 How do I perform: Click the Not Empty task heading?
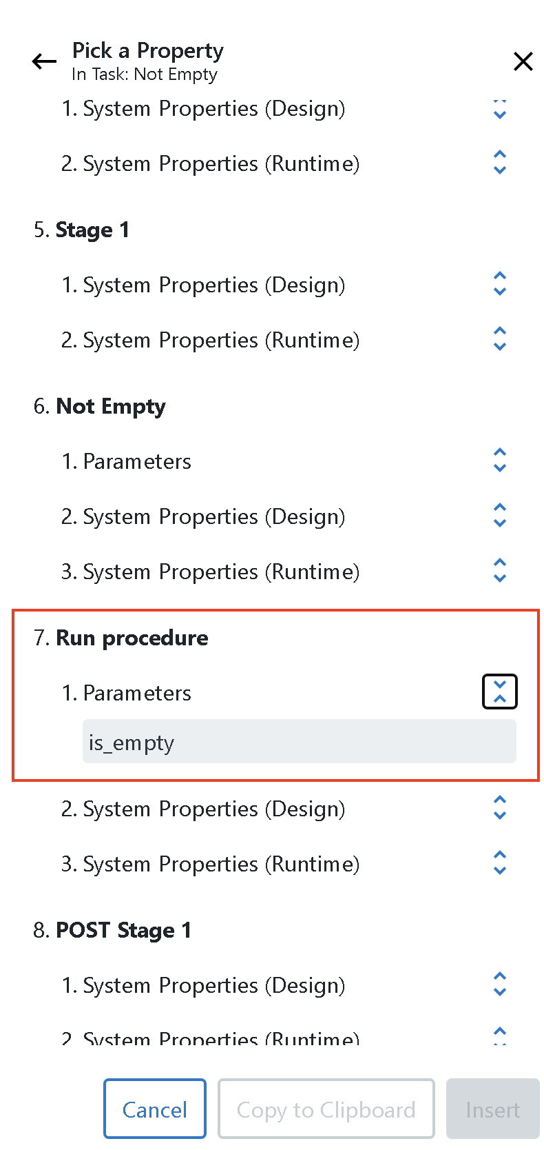coord(110,406)
